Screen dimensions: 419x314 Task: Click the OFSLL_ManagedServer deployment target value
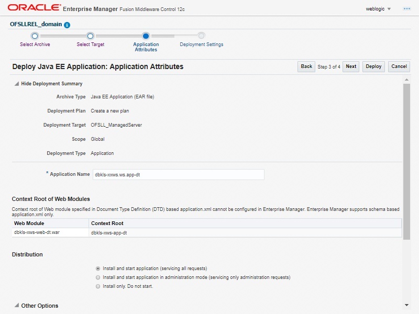tap(116, 125)
